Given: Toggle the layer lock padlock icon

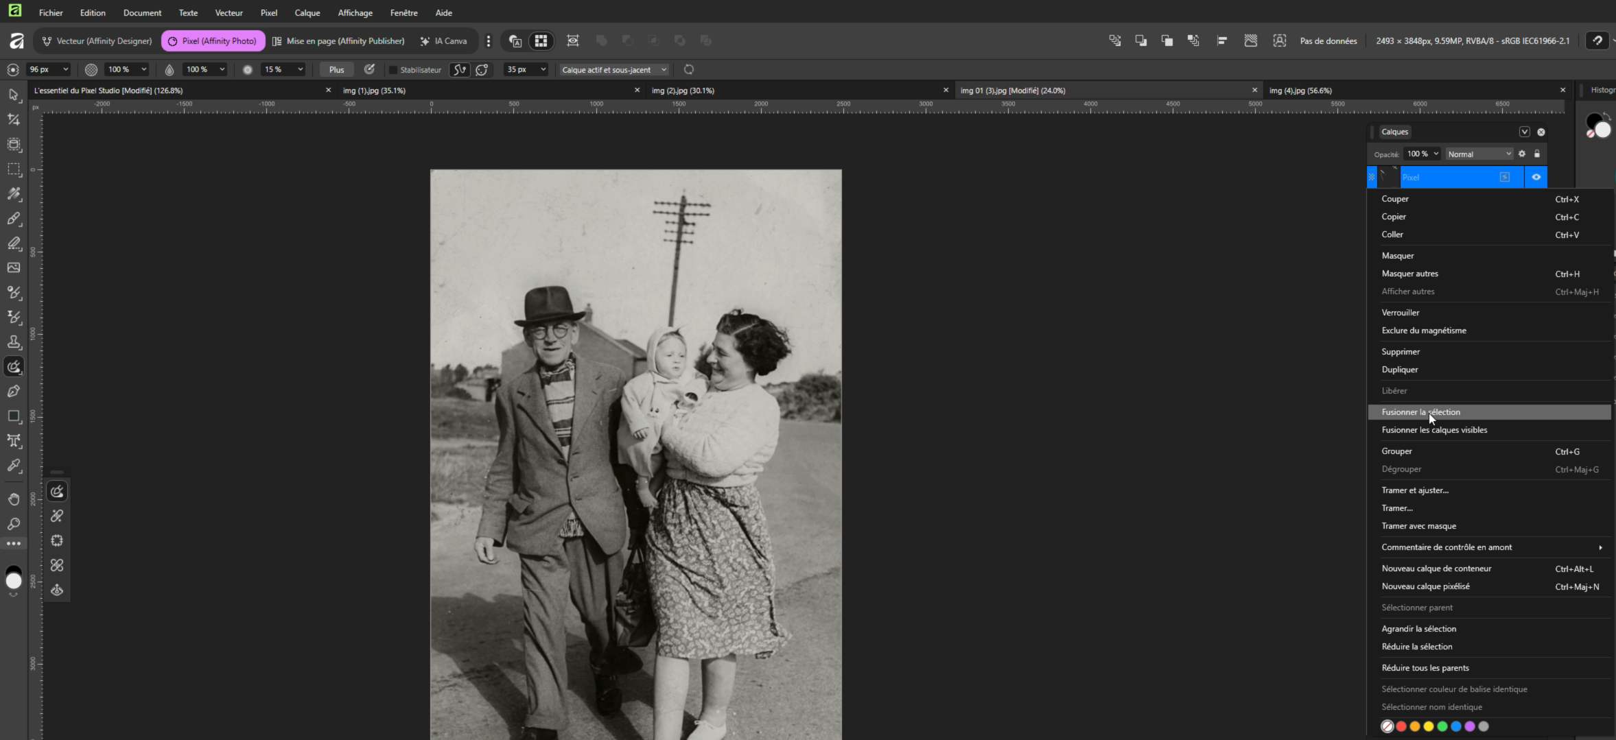Looking at the screenshot, I should (1537, 154).
